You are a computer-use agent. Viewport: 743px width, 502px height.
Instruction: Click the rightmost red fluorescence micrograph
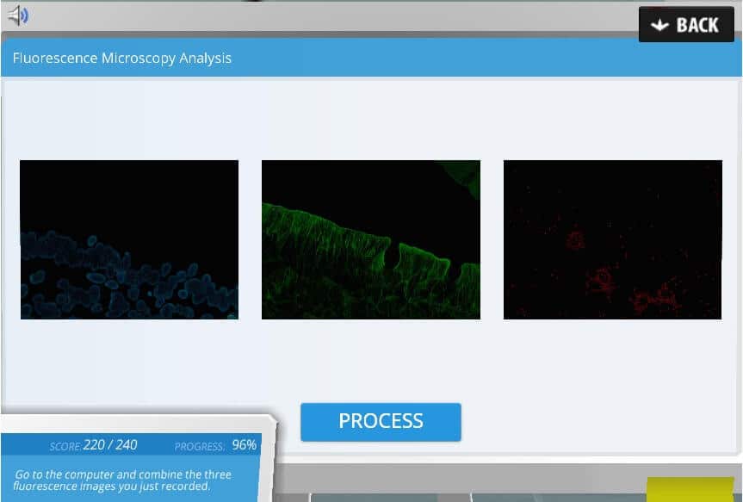pos(612,239)
